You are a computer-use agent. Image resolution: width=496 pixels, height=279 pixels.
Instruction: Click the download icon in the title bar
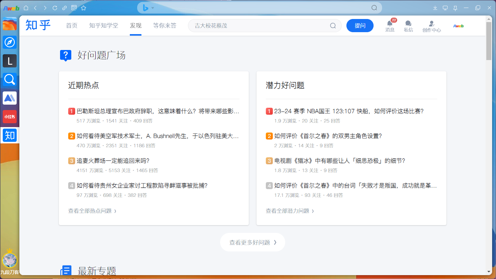[435, 7]
